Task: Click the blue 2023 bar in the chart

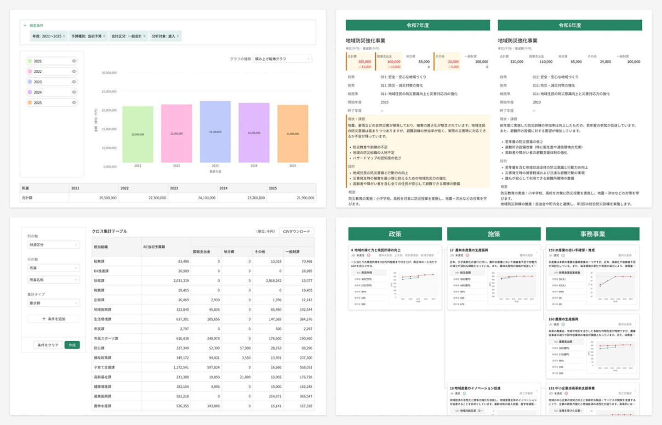Action: click(x=215, y=132)
